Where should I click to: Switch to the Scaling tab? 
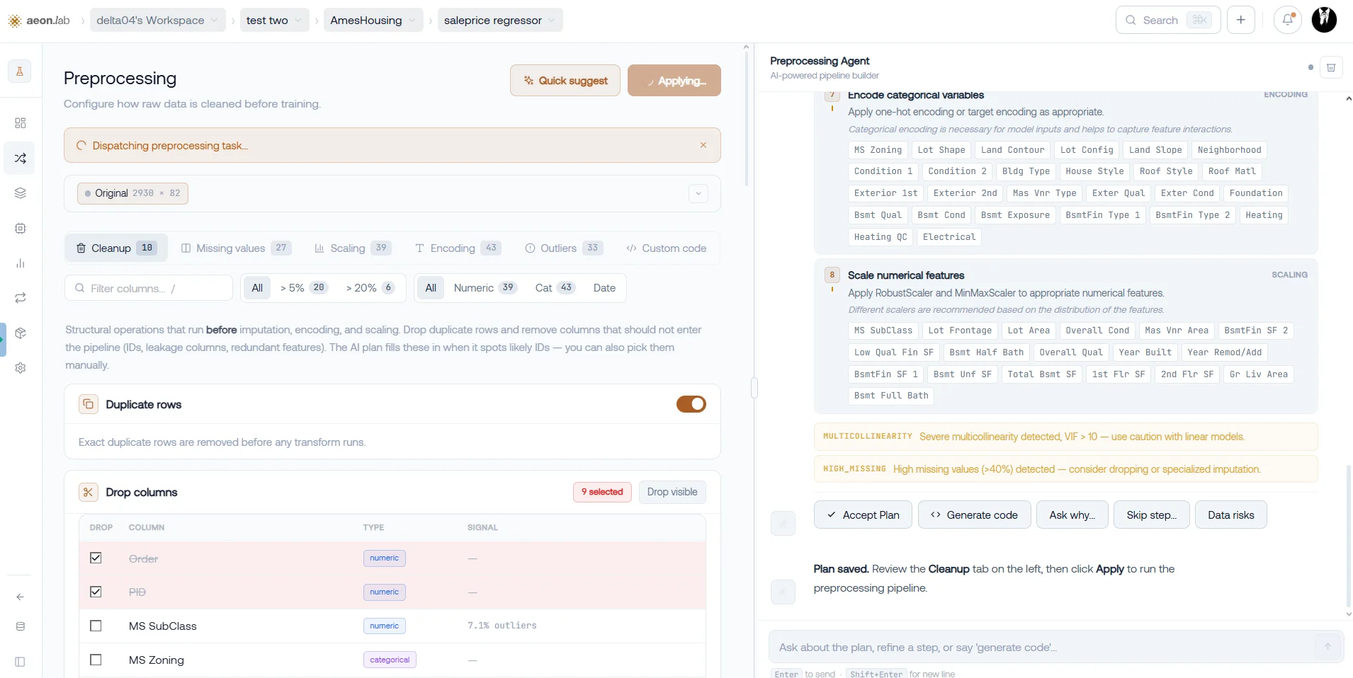[x=353, y=248]
